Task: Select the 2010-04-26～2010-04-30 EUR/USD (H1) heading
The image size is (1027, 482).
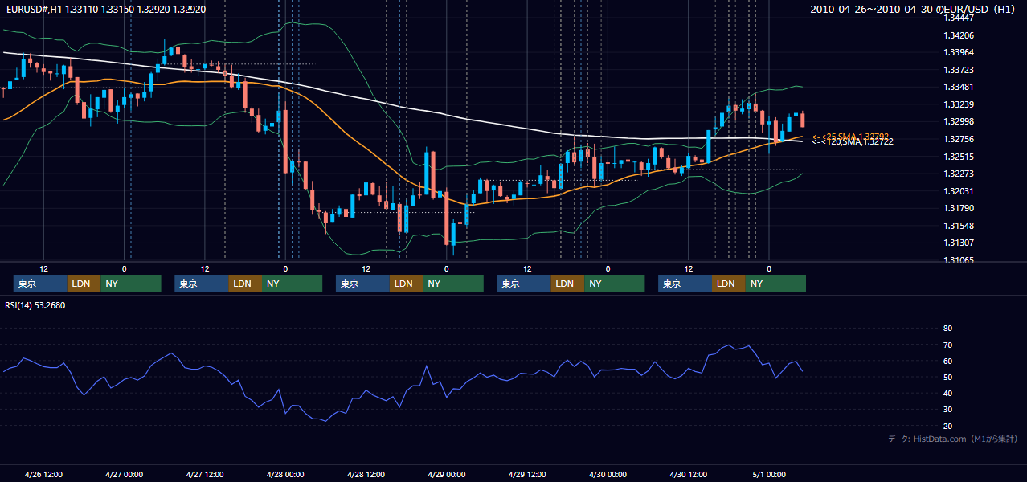Action: pyautogui.click(x=913, y=9)
